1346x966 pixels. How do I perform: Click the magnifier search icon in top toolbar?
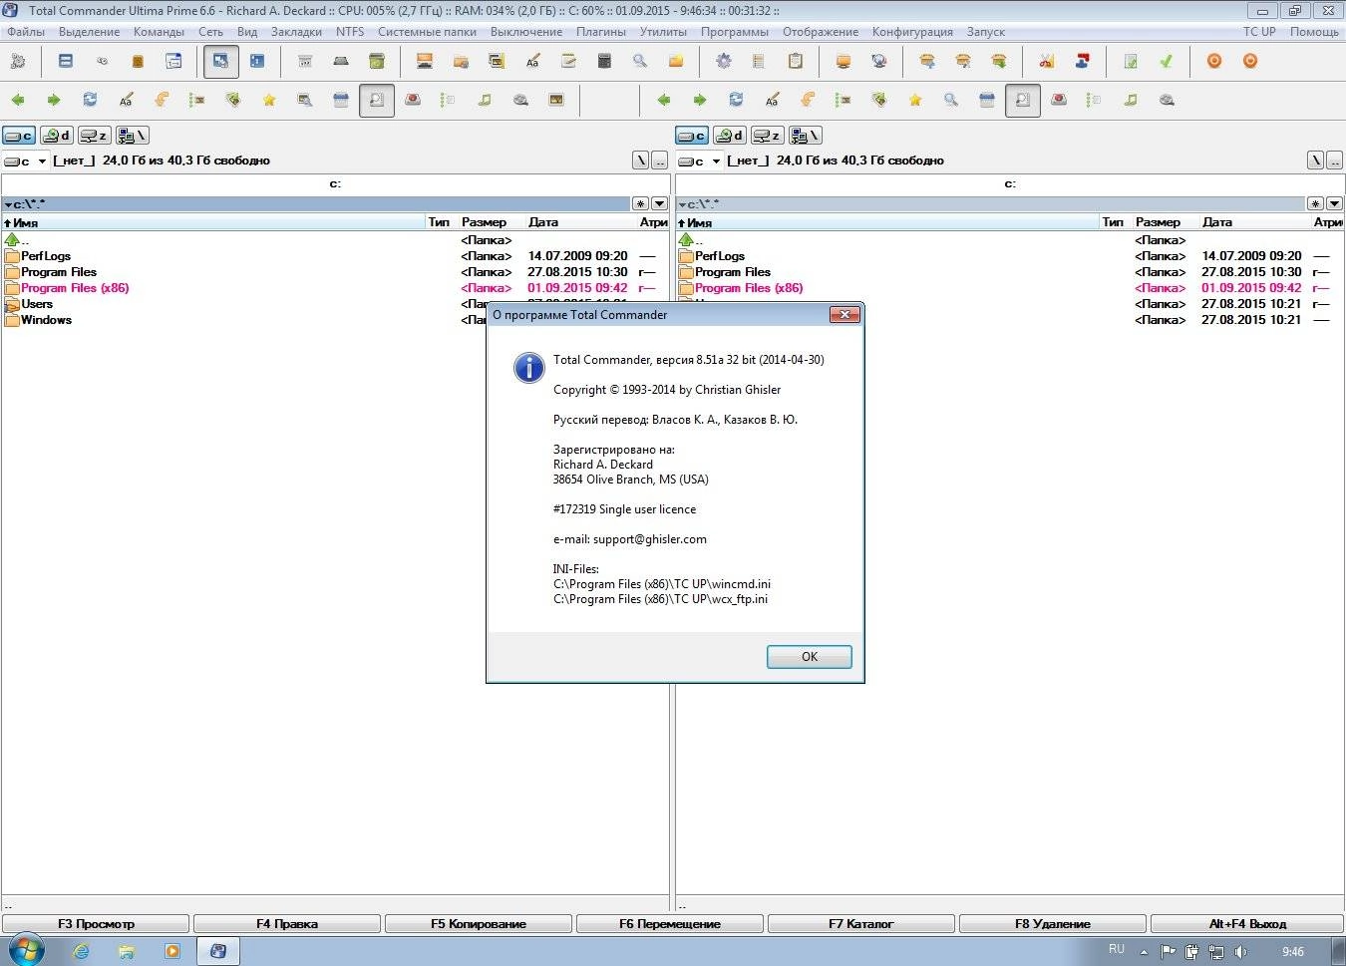(640, 62)
